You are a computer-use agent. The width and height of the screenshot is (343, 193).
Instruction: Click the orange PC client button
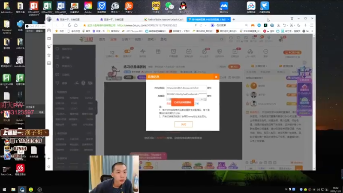292,52
